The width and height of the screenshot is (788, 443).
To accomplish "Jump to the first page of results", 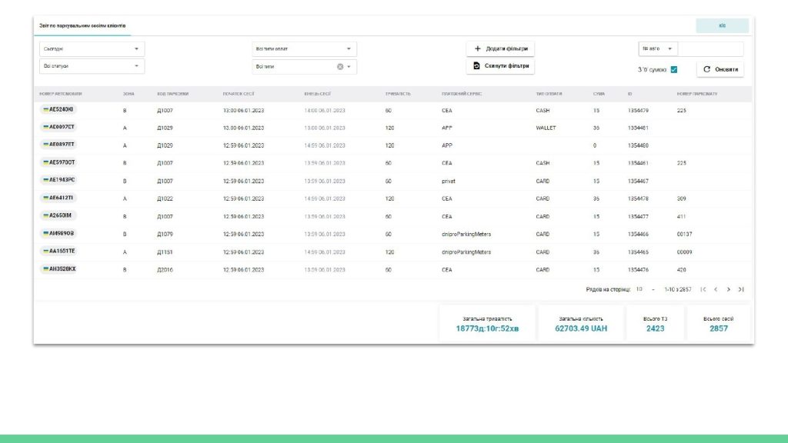I will [x=703, y=289].
